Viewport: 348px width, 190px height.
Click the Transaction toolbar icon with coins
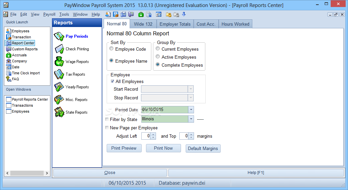[x=116, y=14]
